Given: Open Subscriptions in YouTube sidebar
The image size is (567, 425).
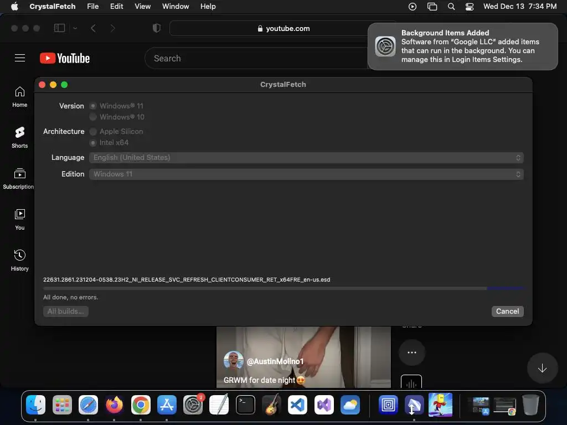Looking at the screenshot, I should pyautogui.click(x=18, y=179).
